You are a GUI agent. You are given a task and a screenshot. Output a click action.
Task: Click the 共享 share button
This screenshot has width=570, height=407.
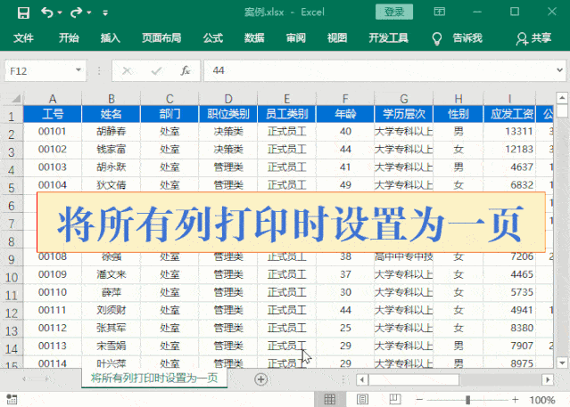(533, 38)
